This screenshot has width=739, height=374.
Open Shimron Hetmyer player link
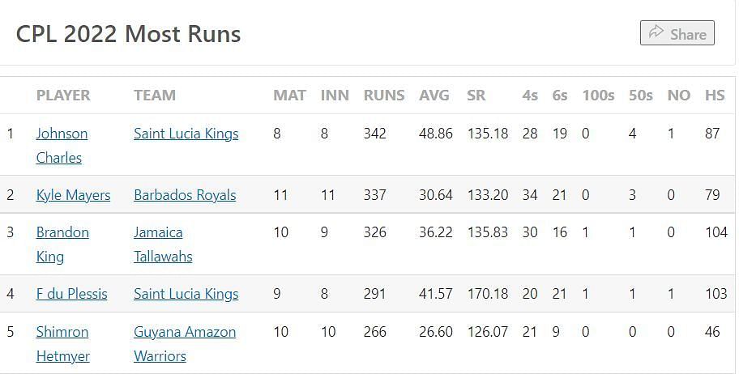[x=62, y=344]
